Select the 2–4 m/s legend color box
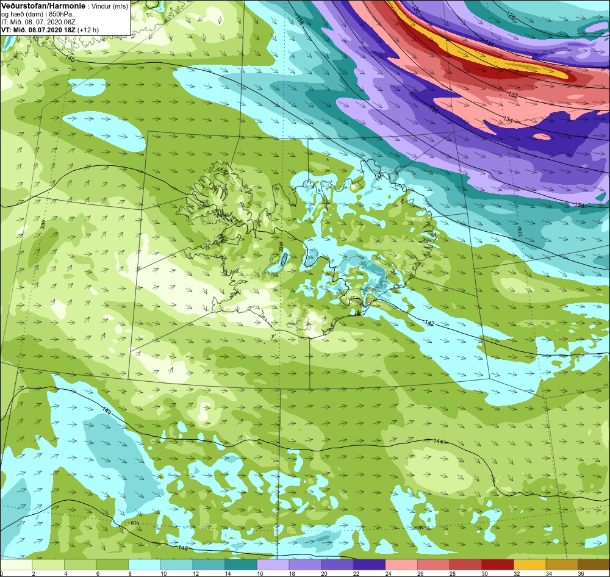The height and width of the screenshot is (577, 610). (x=48, y=565)
